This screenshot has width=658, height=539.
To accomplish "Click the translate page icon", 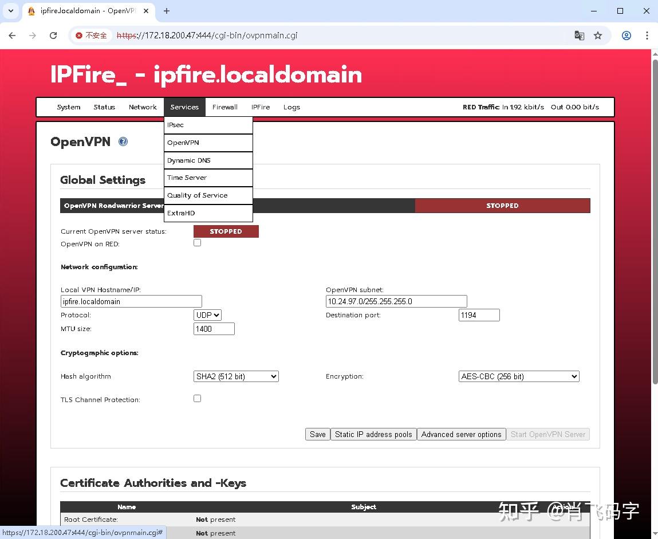I will 579,36.
